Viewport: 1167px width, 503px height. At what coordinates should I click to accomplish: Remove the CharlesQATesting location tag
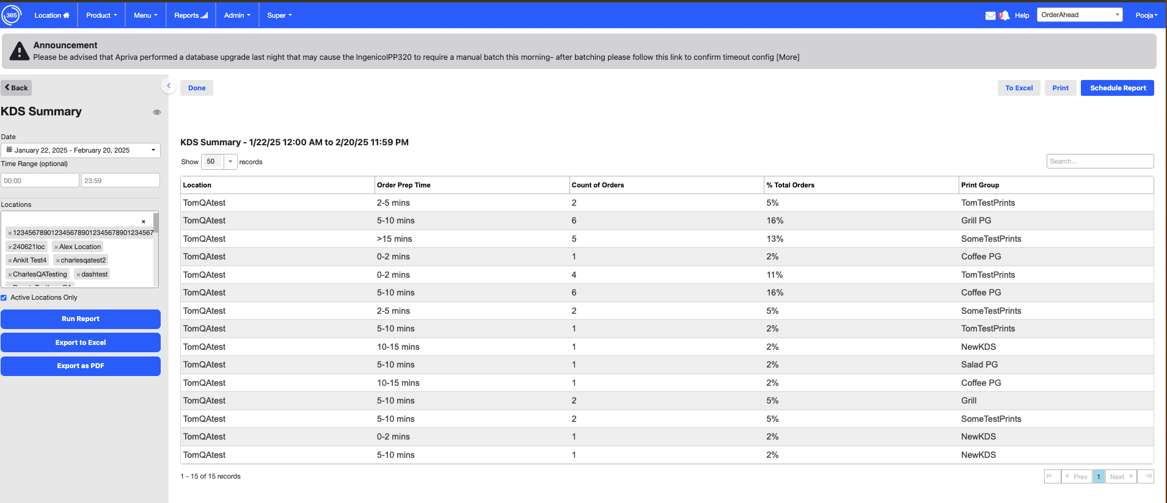(x=10, y=275)
